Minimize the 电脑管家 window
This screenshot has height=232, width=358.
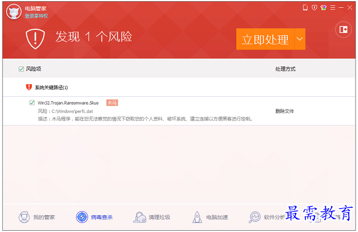341,8
